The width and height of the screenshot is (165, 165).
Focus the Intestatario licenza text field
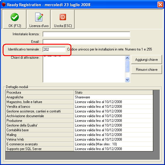pyautogui.click(x=86, y=34)
